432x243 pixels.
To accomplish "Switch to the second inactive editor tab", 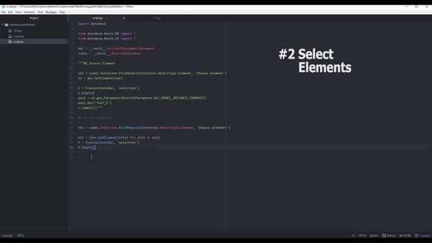I will 157,18.
